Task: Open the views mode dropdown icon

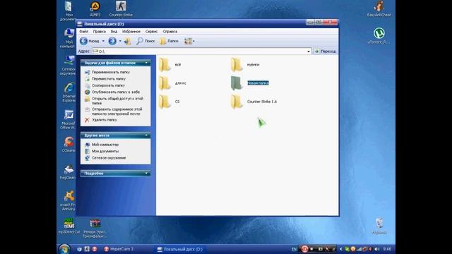Action: coord(189,41)
